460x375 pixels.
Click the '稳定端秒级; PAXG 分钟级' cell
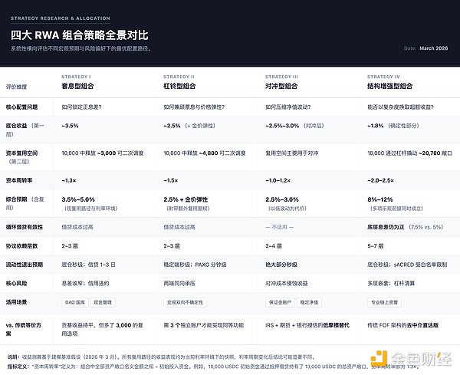pos(195,265)
